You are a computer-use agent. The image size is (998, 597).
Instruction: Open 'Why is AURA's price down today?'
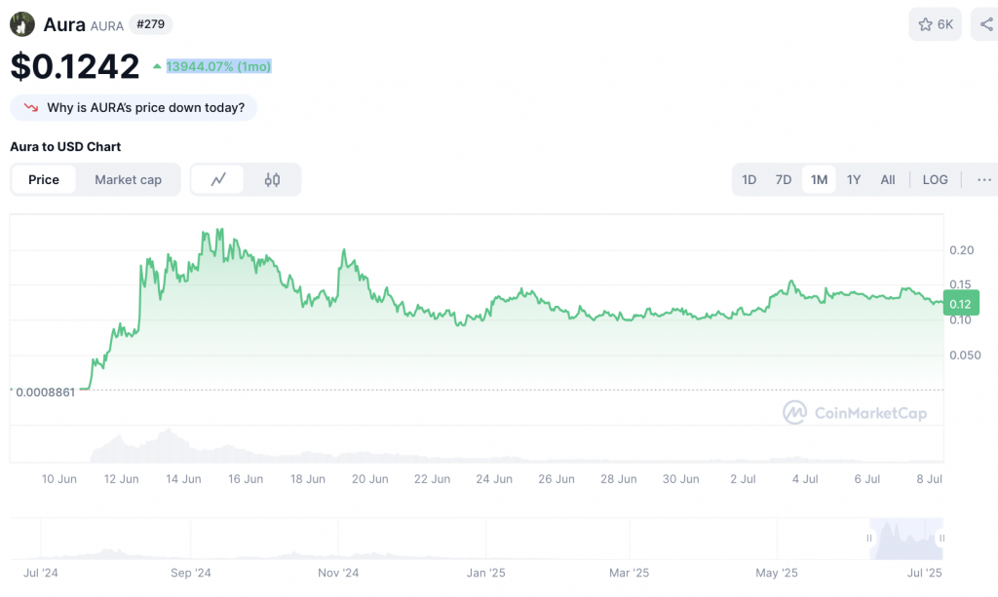click(134, 107)
